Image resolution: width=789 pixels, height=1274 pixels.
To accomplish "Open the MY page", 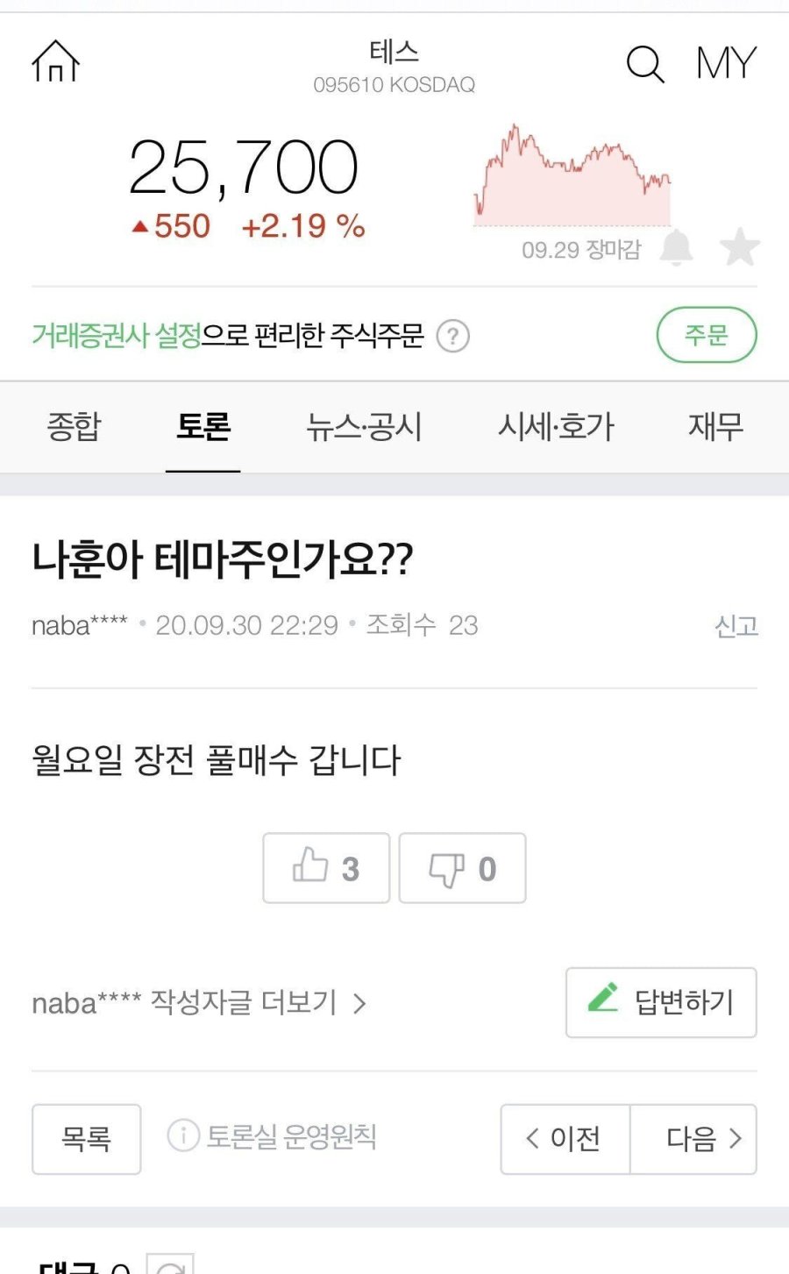I will 726,64.
